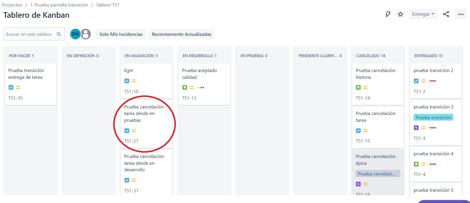Screen dimensions: 470x203
Task: Click issue key TS1-13
Action: [189, 98]
